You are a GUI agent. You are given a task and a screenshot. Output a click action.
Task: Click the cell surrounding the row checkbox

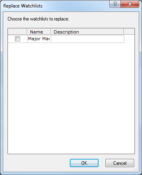click(x=17, y=39)
